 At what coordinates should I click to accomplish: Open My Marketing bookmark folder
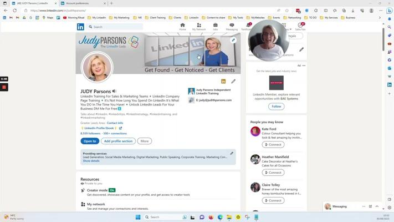pos(119,18)
